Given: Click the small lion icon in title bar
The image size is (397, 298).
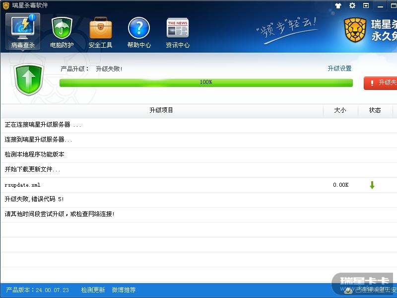Looking at the screenshot, I should point(6,5).
